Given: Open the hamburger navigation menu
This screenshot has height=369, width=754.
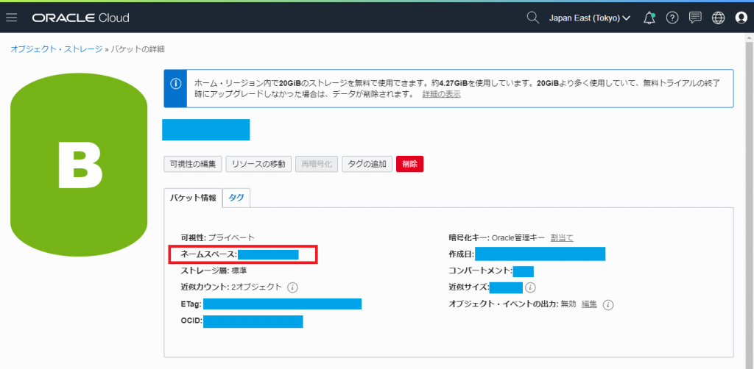Looking at the screenshot, I should coord(12,18).
